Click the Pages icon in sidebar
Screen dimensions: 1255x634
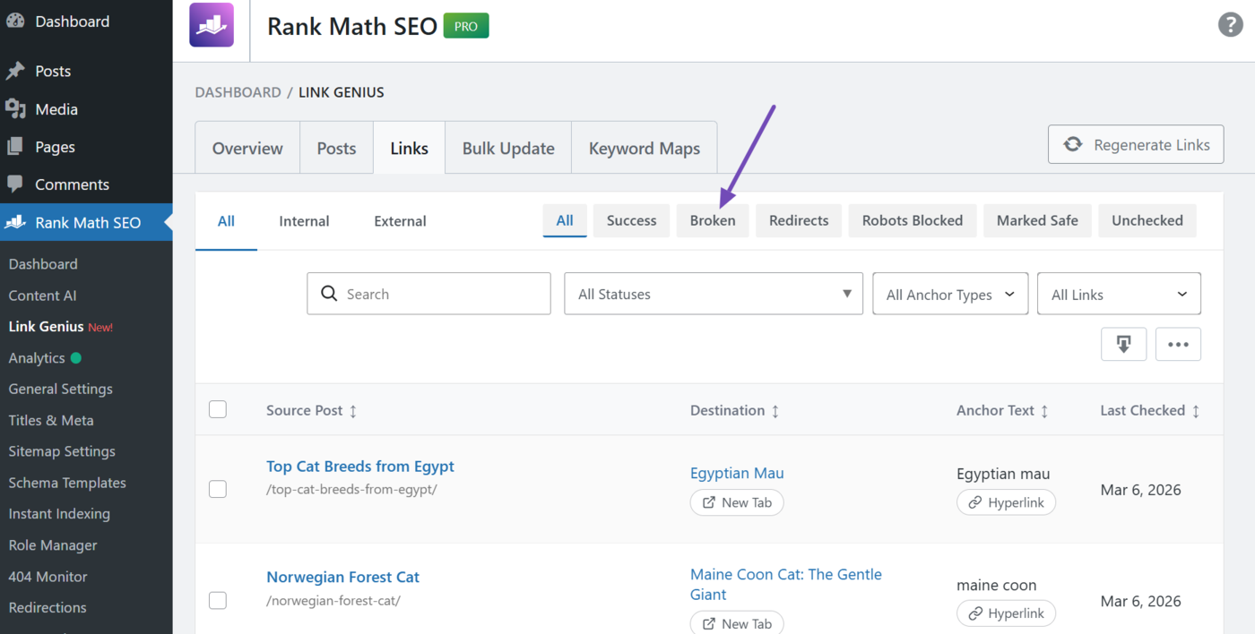(x=15, y=147)
